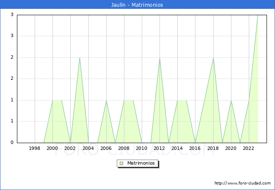Viewport: 275px width, 190px height.
Task: Click the 2018 peak data point
Action: [213, 58]
